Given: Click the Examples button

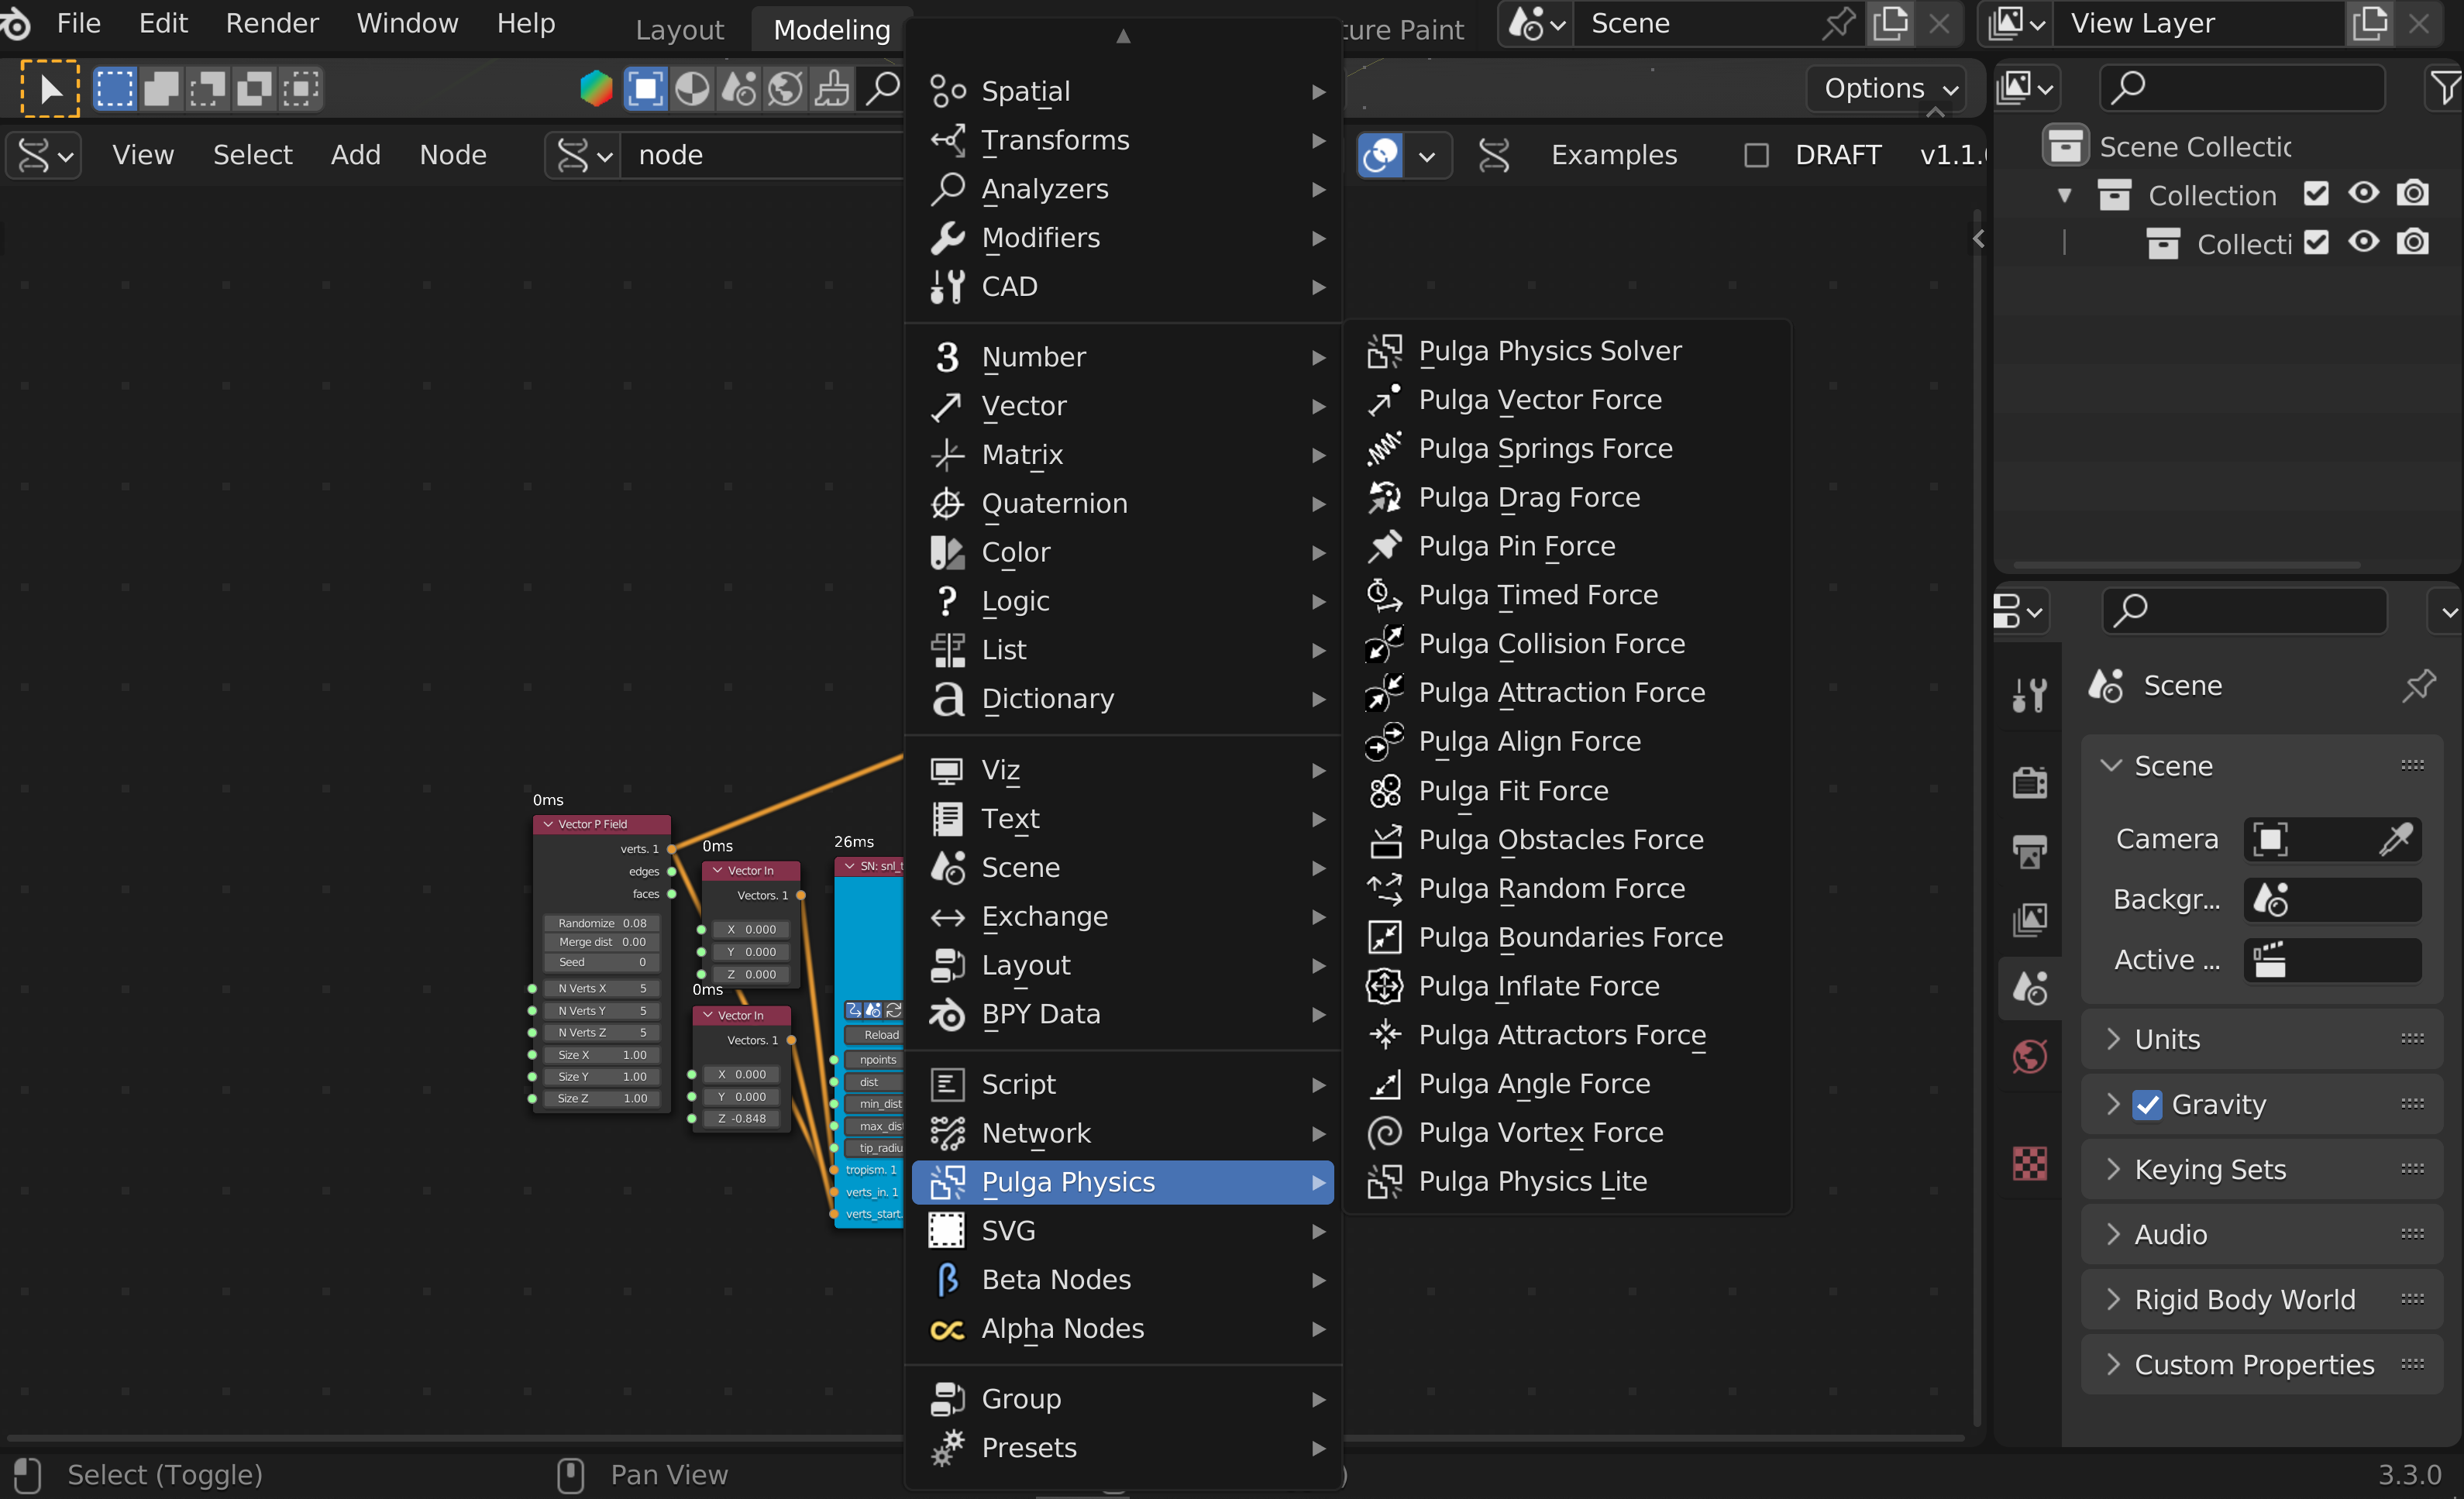Looking at the screenshot, I should (x=1613, y=155).
